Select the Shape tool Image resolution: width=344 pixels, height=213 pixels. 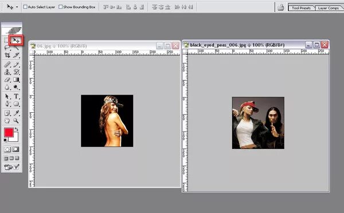click(x=16, y=104)
